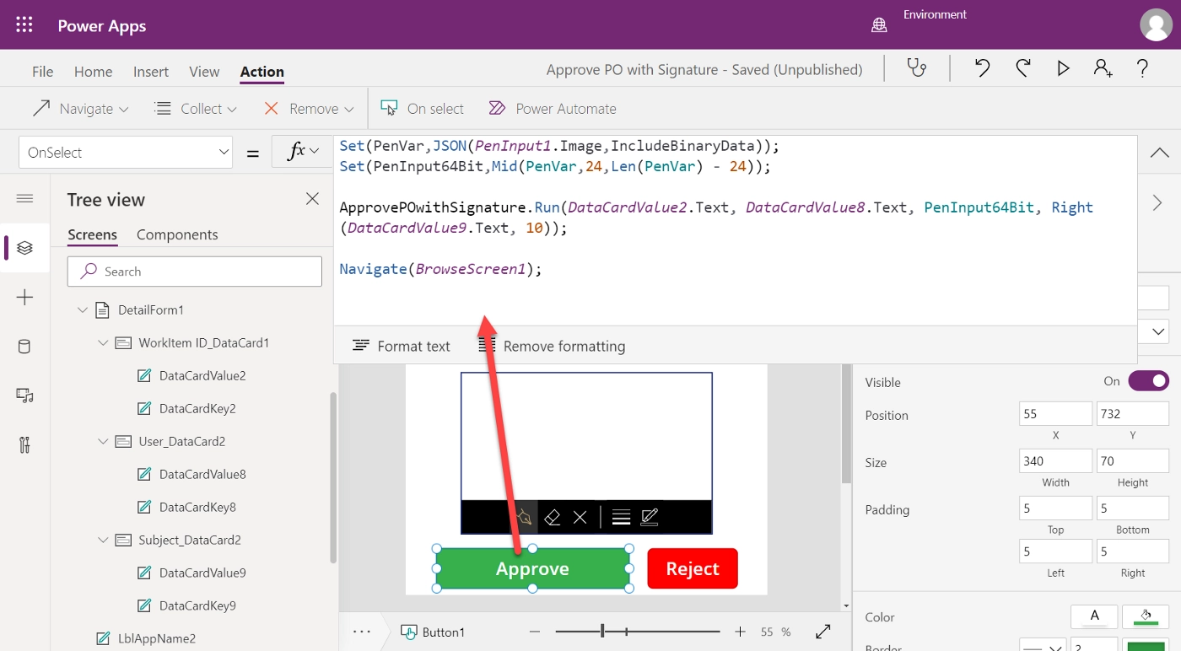
Task: Open the Help question mark
Action: 1142,69
